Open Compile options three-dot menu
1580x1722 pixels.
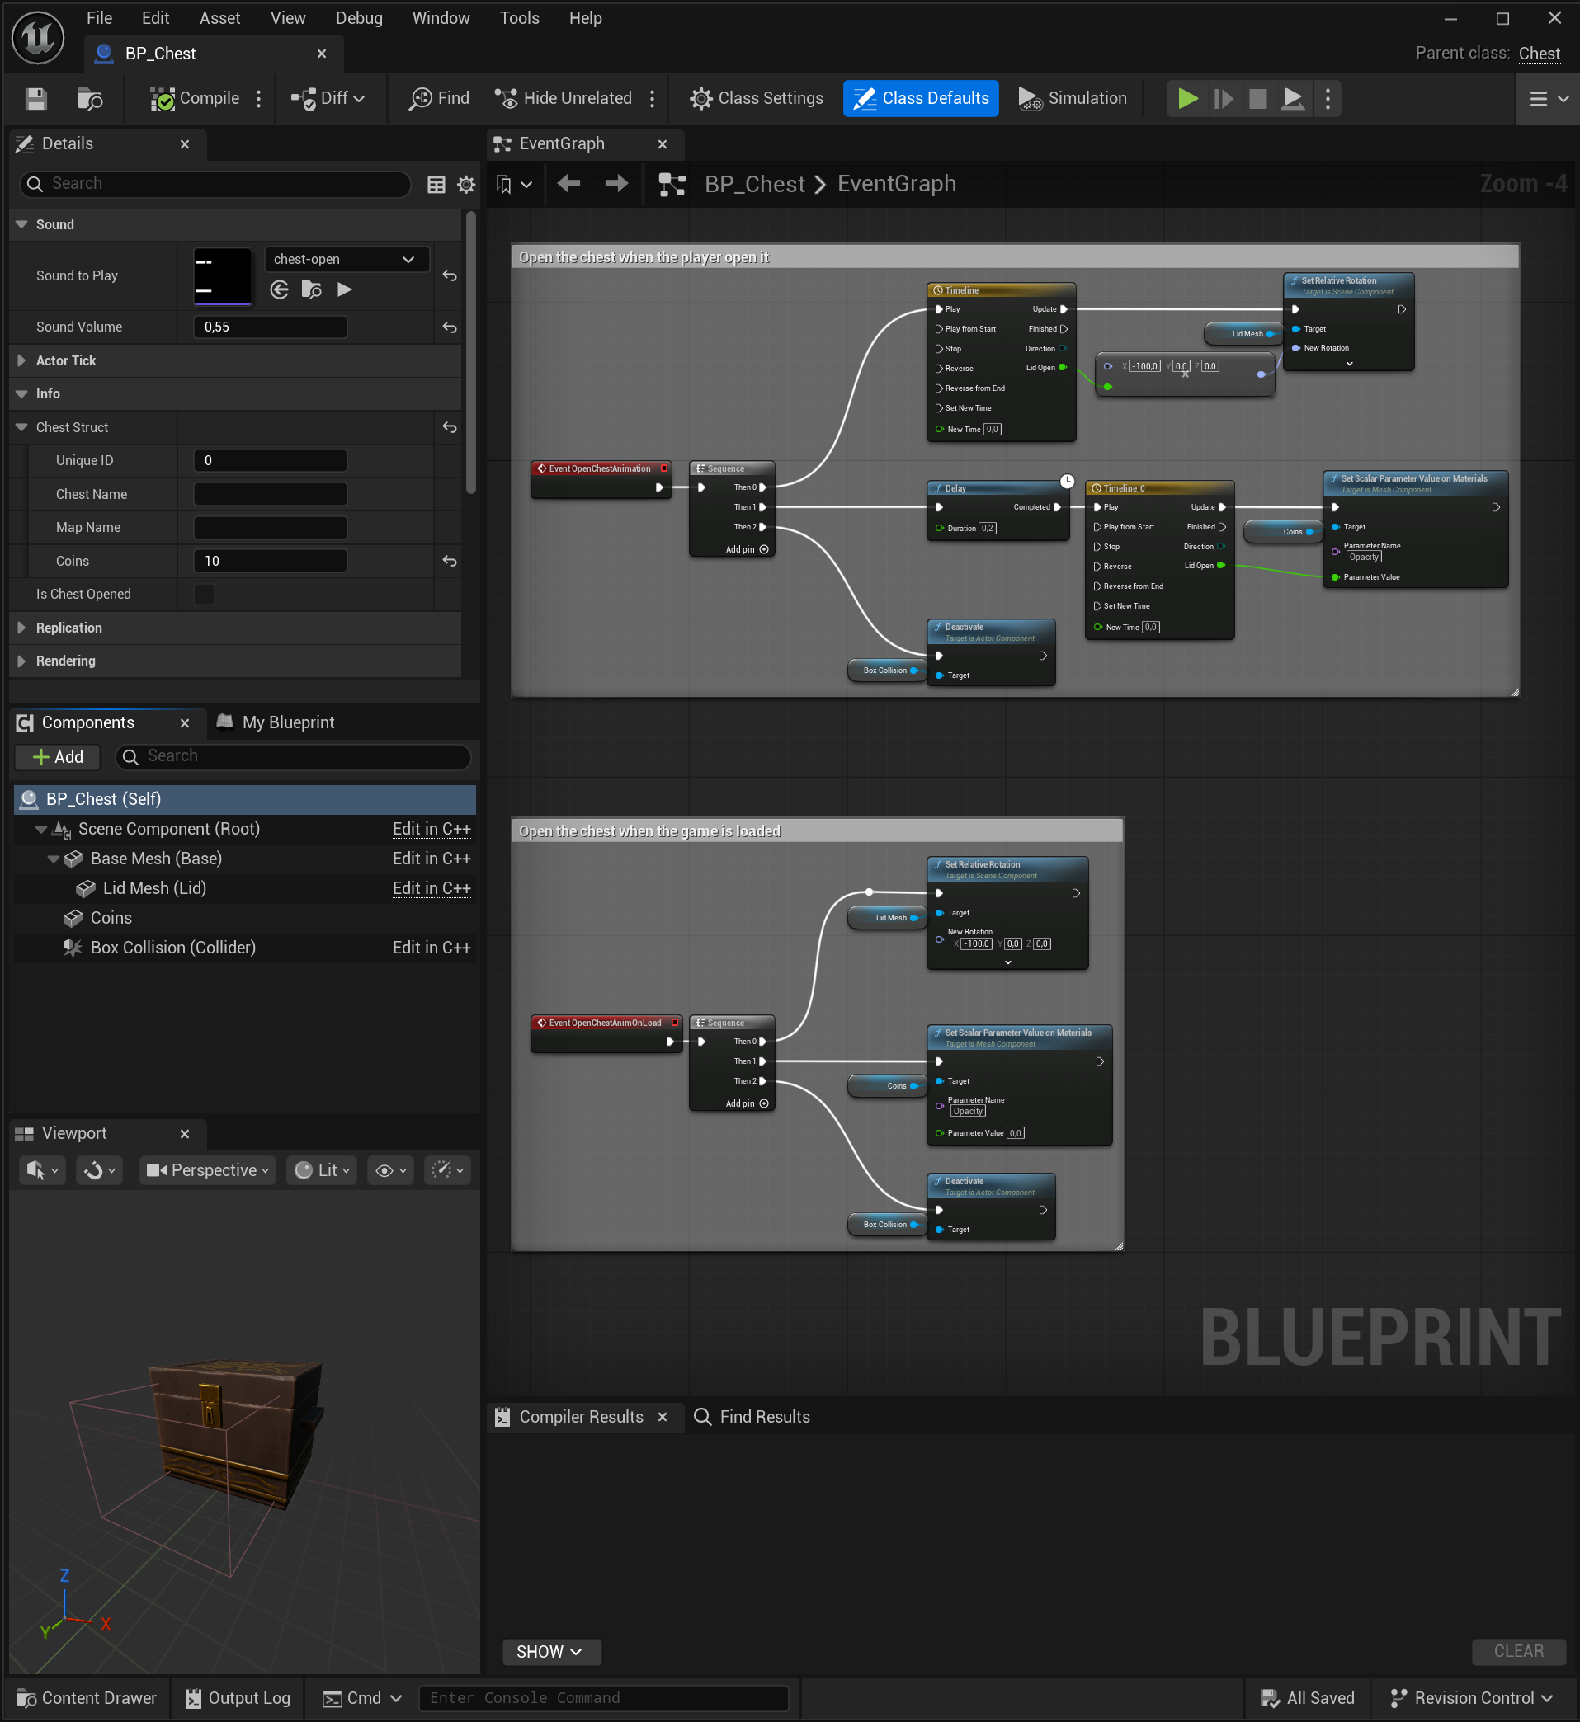[x=259, y=98]
